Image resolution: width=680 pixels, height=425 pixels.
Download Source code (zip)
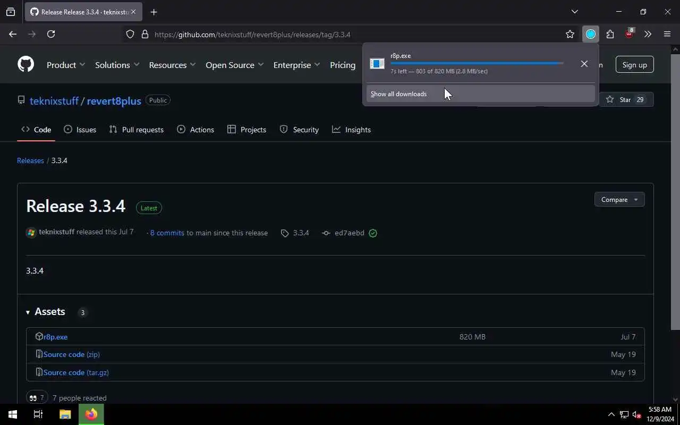pyautogui.click(x=72, y=354)
